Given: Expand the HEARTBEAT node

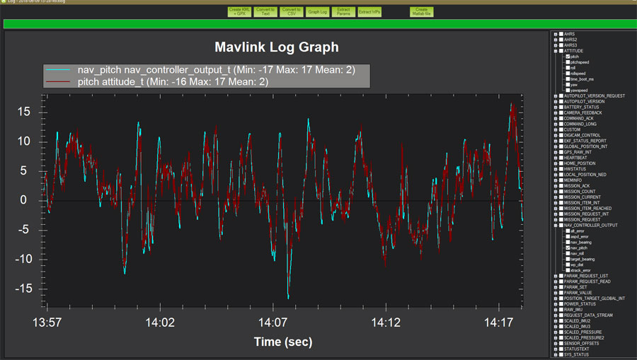Looking at the screenshot, I should pos(556,158).
